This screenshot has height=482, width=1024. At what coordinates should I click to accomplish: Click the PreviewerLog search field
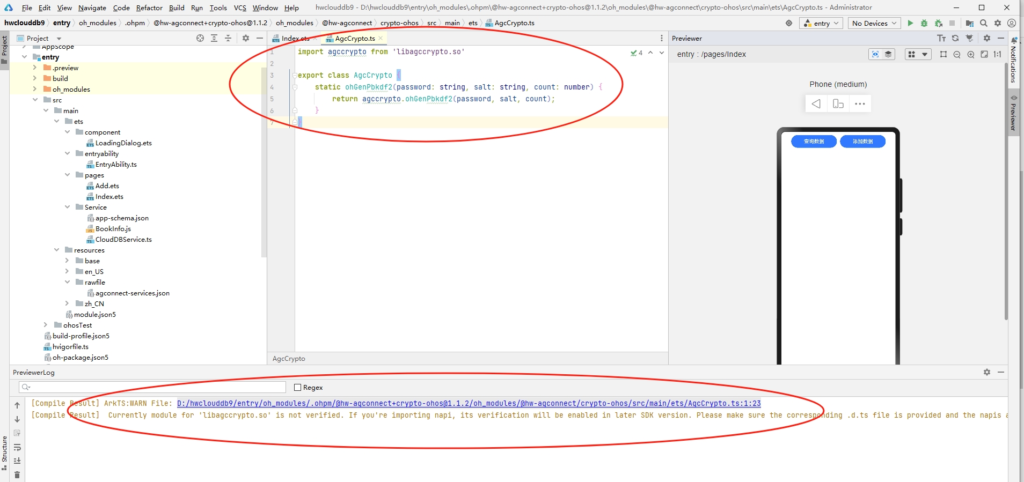tap(152, 387)
